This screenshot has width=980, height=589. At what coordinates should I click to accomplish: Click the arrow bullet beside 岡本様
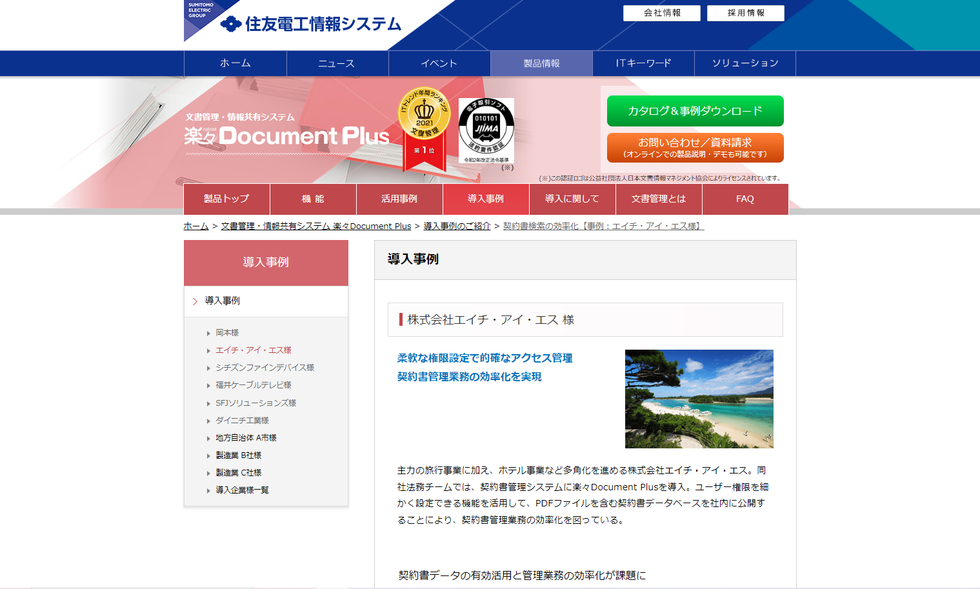coord(208,334)
